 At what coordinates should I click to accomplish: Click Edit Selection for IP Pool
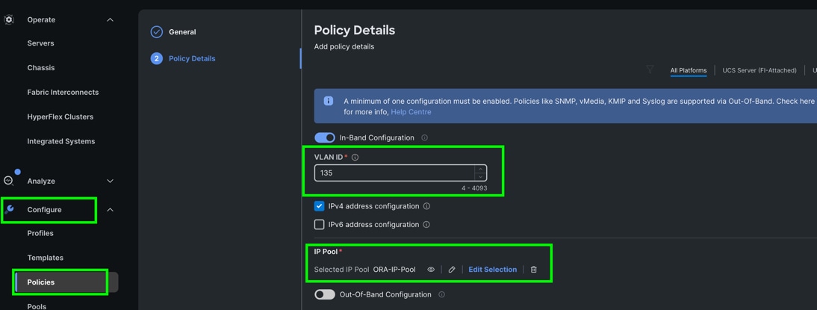[x=492, y=270]
